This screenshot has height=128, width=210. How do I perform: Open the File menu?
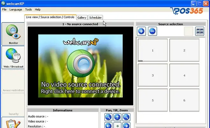click(x=4, y=10)
